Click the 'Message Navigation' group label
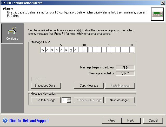 (x=43, y=94)
